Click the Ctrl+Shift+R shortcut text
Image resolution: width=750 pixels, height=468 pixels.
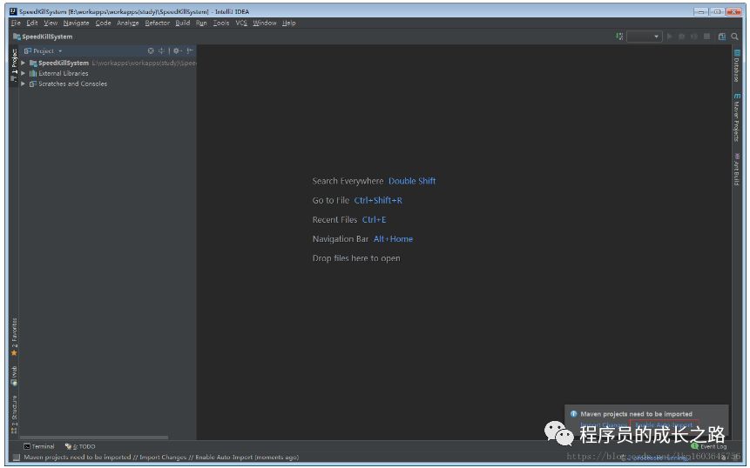[378, 201]
